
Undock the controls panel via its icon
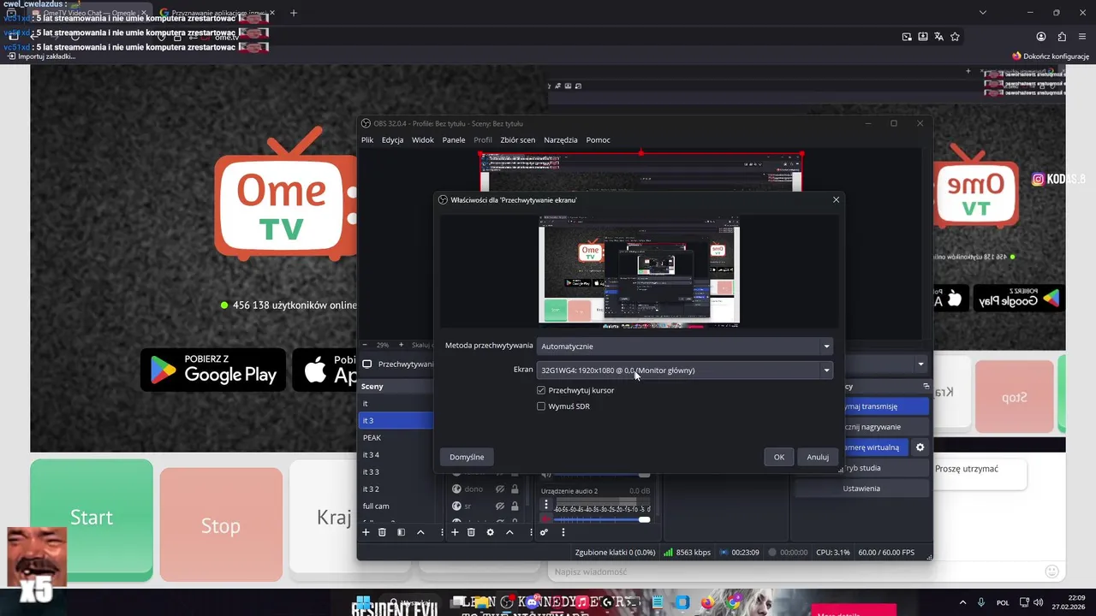926,387
